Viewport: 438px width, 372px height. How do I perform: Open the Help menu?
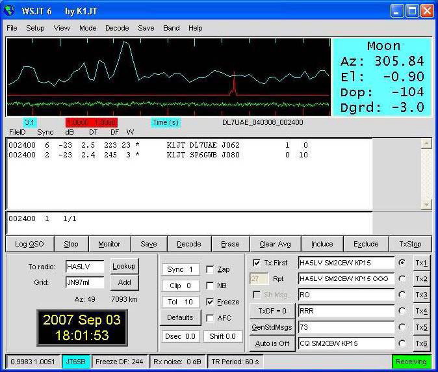[x=195, y=28]
